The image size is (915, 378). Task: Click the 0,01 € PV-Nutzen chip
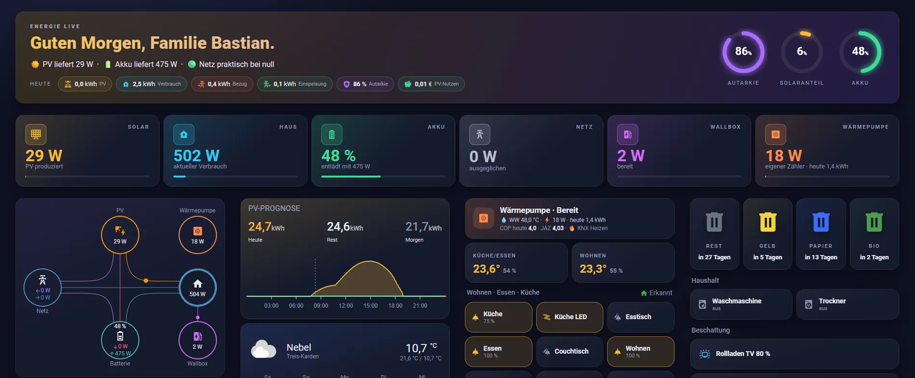pos(431,84)
